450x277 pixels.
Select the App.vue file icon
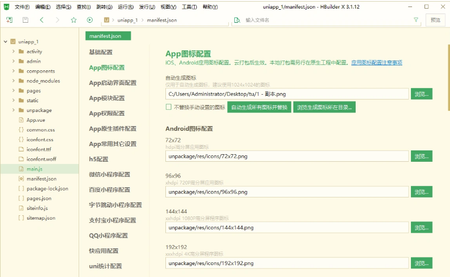(x=21, y=120)
